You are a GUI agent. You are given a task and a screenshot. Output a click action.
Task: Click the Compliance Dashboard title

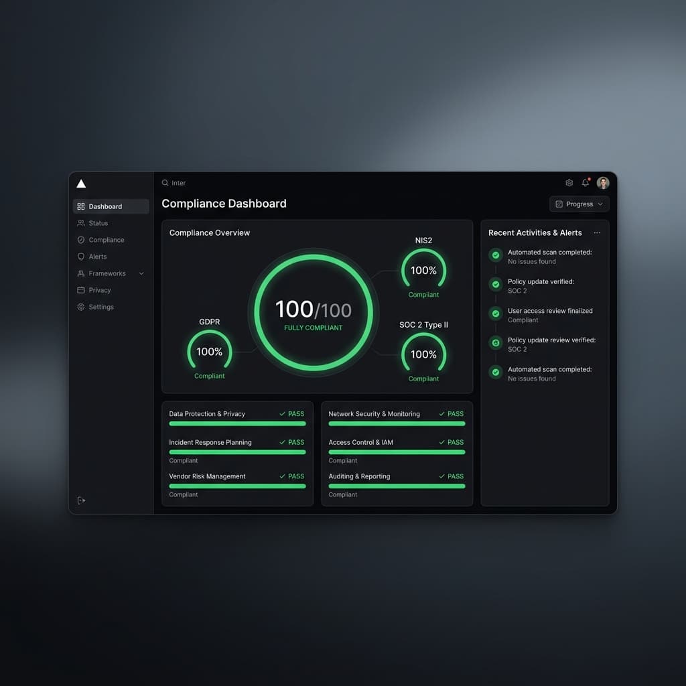224,204
